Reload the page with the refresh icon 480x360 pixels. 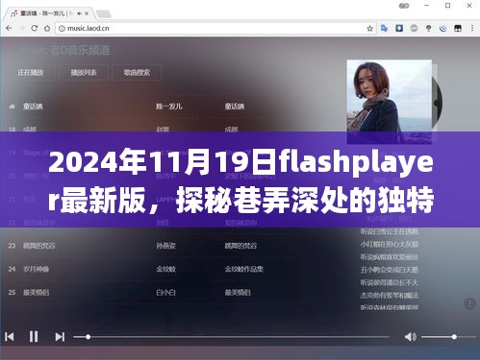click(35, 28)
